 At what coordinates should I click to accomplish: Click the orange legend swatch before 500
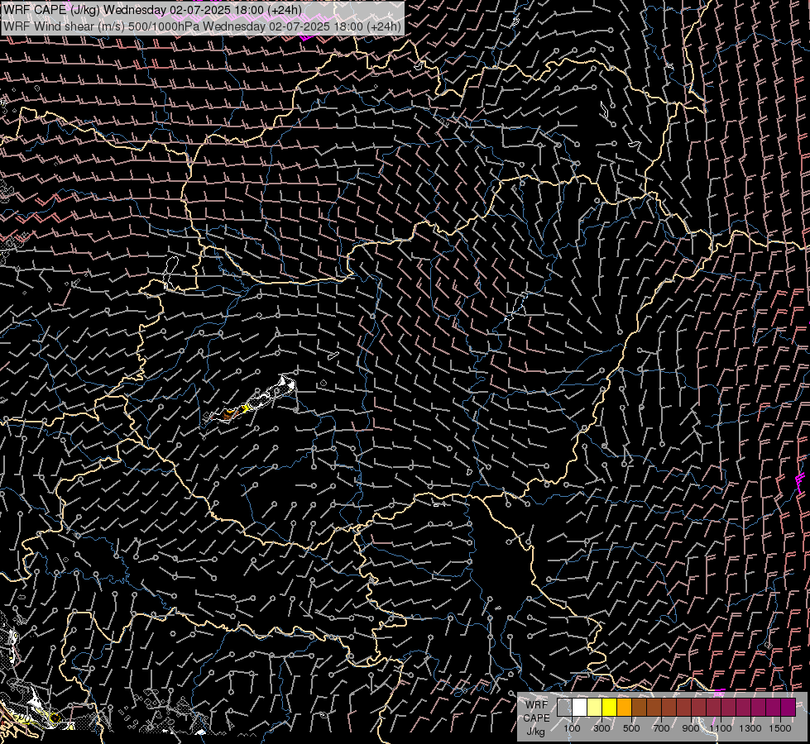[624, 707]
